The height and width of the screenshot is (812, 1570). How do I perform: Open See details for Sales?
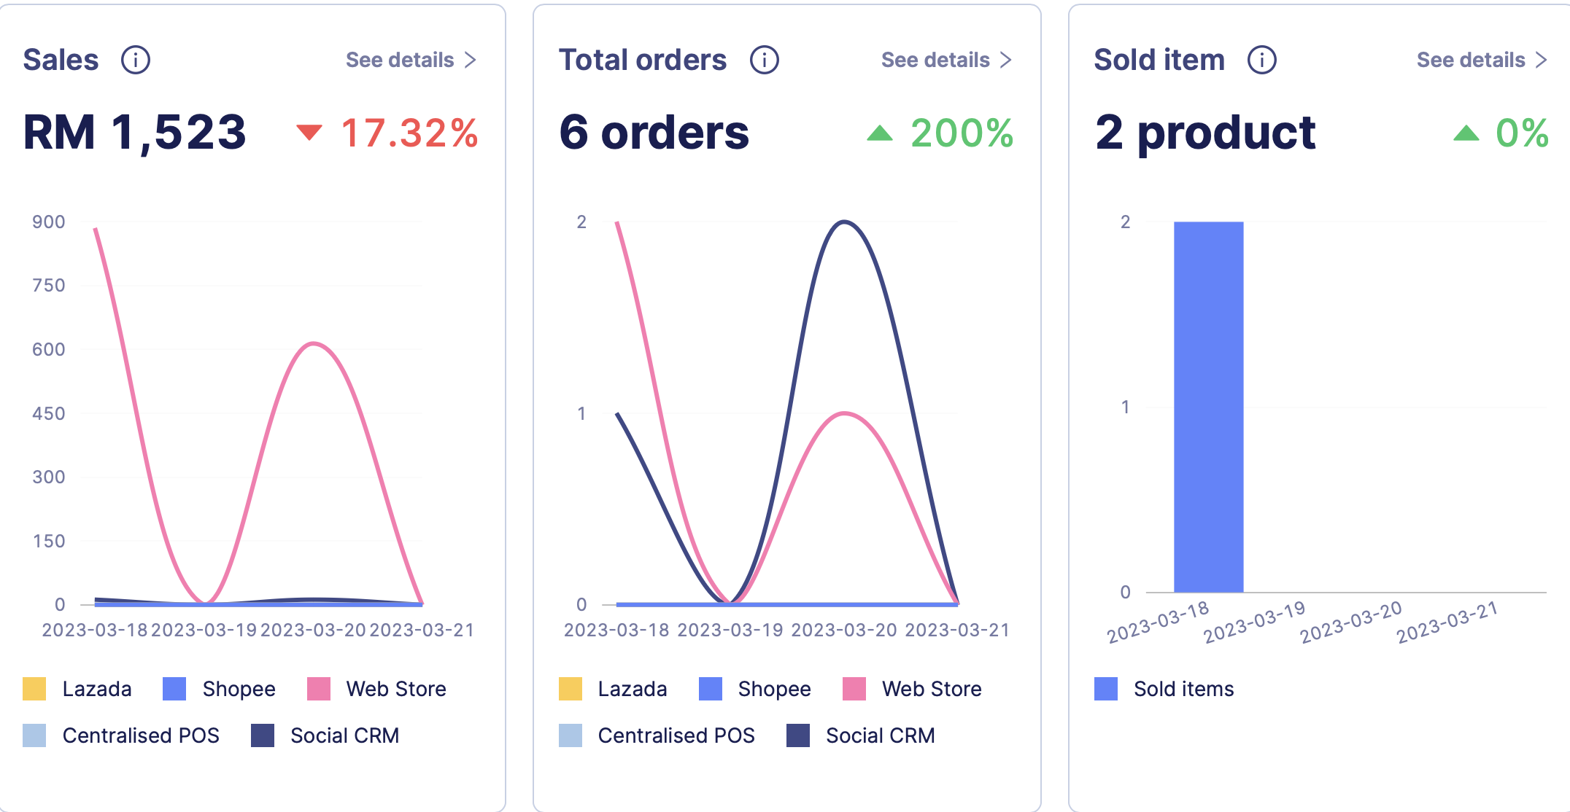tap(400, 60)
